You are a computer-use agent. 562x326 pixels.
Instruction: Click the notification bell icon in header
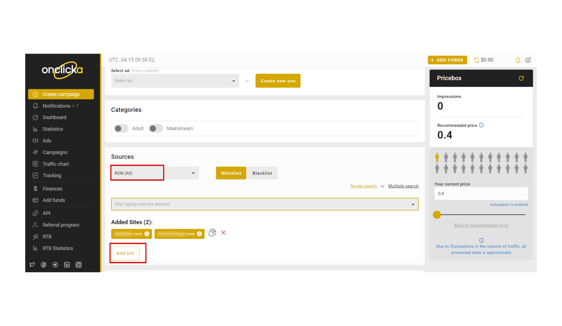(x=518, y=60)
